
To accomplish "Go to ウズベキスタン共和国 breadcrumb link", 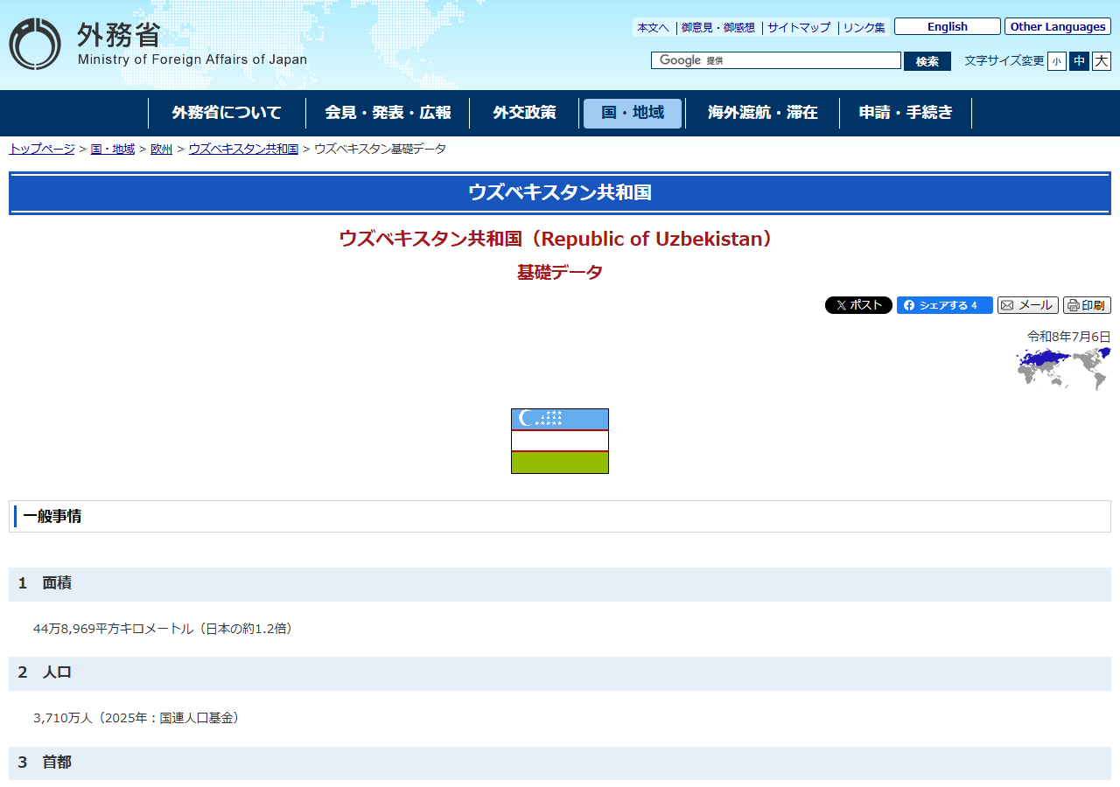I will [243, 149].
